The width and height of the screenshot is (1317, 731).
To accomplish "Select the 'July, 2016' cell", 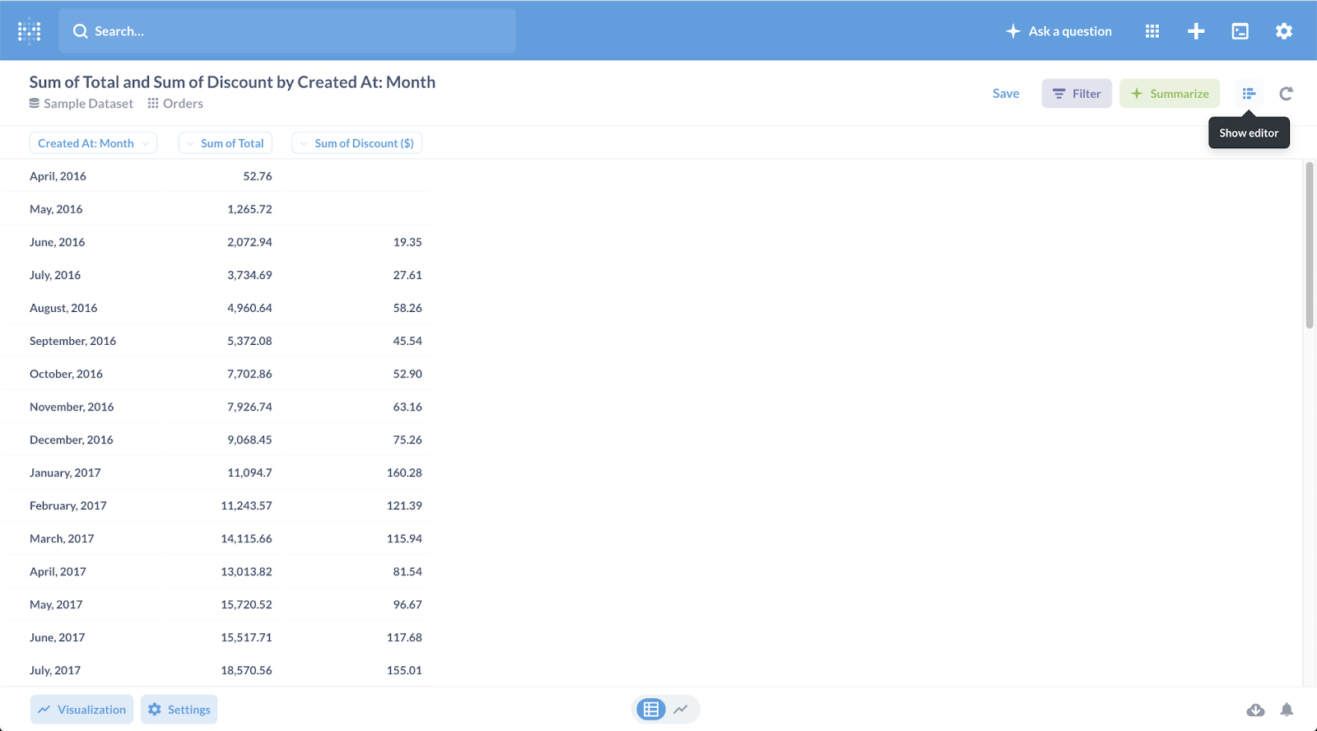I will point(55,275).
